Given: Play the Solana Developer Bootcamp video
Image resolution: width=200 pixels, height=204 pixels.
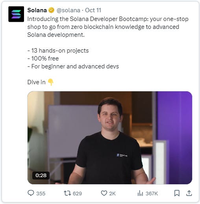Looking at the screenshot, I should click(110, 138).
